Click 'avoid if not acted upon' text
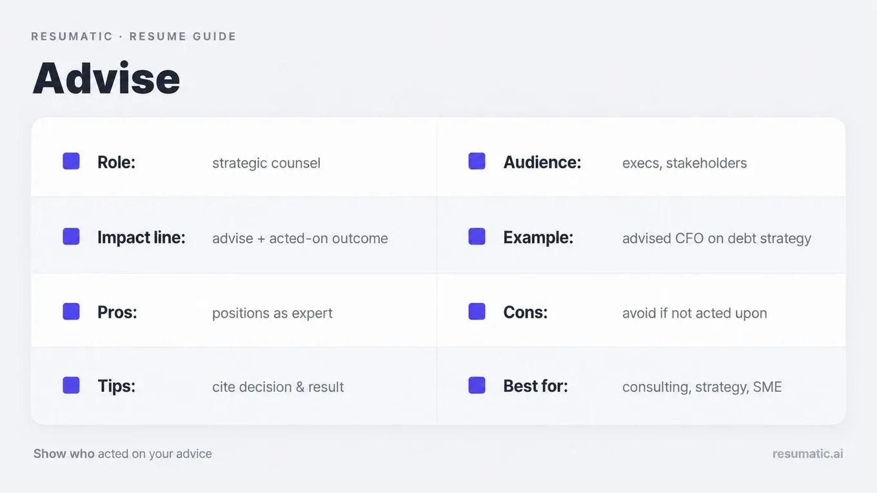 695,313
